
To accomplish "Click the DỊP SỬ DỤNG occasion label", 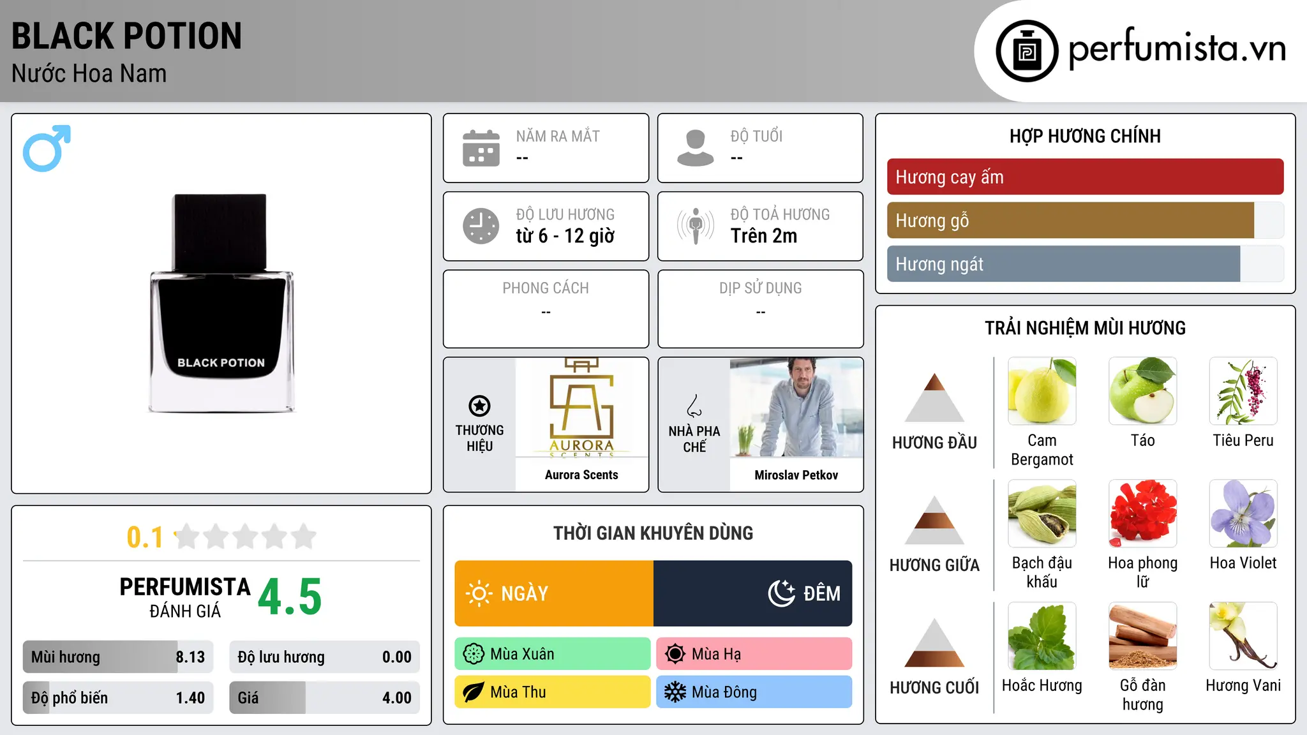I will coord(761,288).
